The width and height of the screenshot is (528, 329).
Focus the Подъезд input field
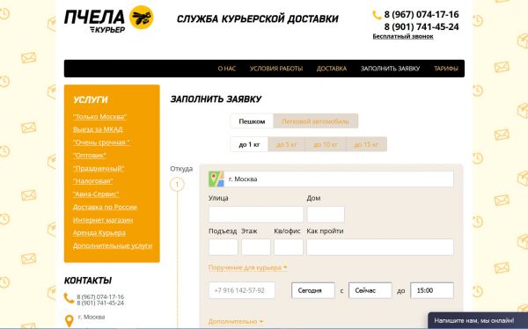coord(224,247)
